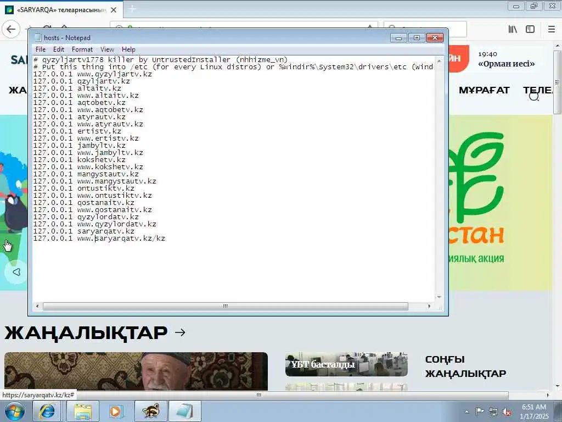Viewport: 562px width, 422px height.
Task: Click the hosts Notepad title bar icon
Action: click(x=38, y=38)
